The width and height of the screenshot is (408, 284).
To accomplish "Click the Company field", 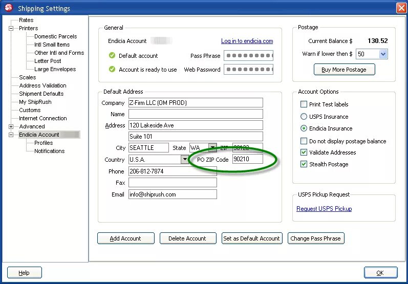I will (196, 103).
